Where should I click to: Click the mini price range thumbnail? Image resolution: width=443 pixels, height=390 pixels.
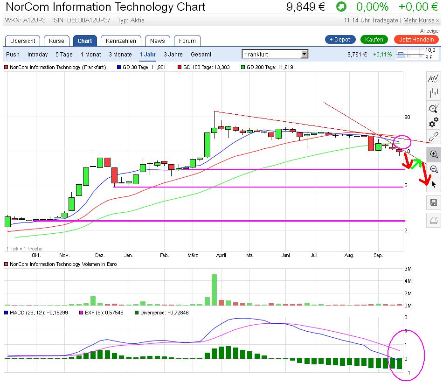click(410, 54)
